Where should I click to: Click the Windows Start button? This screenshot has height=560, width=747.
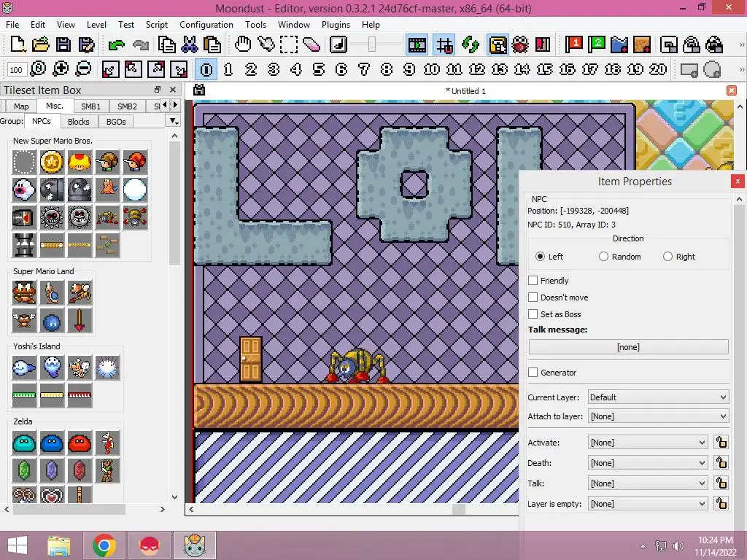click(x=18, y=545)
